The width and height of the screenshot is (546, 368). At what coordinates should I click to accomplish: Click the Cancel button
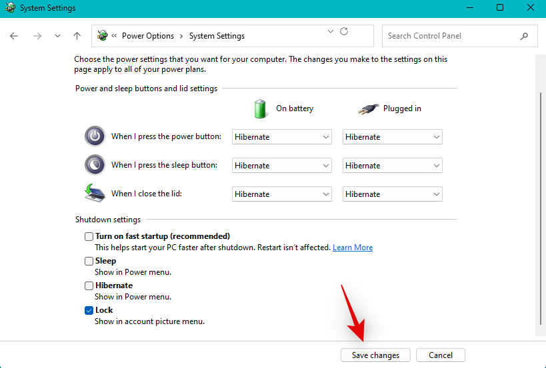(x=441, y=355)
